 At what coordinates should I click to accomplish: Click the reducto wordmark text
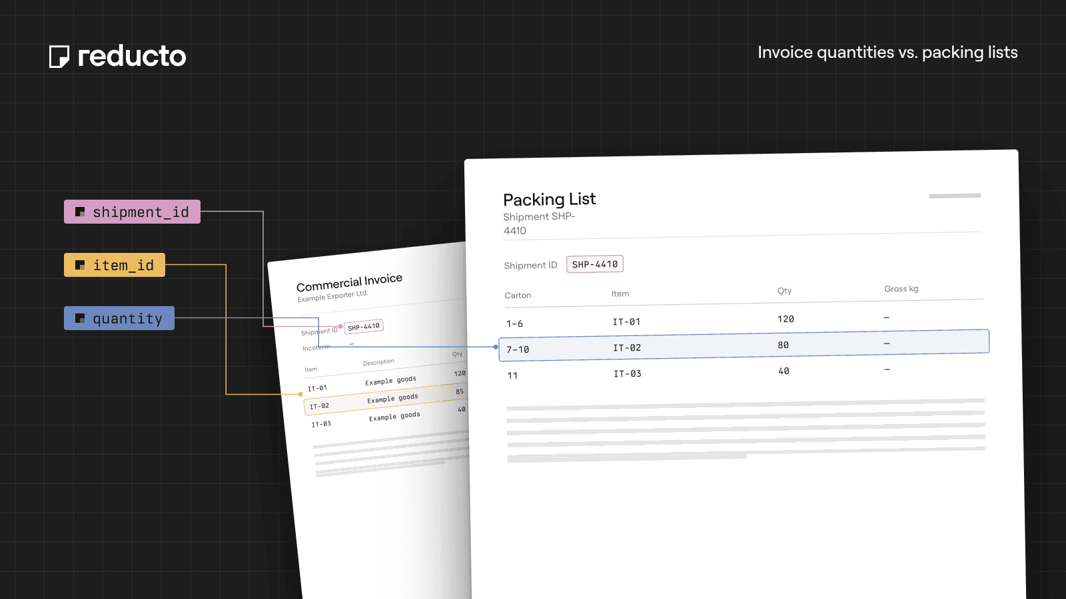click(x=132, y=56)
